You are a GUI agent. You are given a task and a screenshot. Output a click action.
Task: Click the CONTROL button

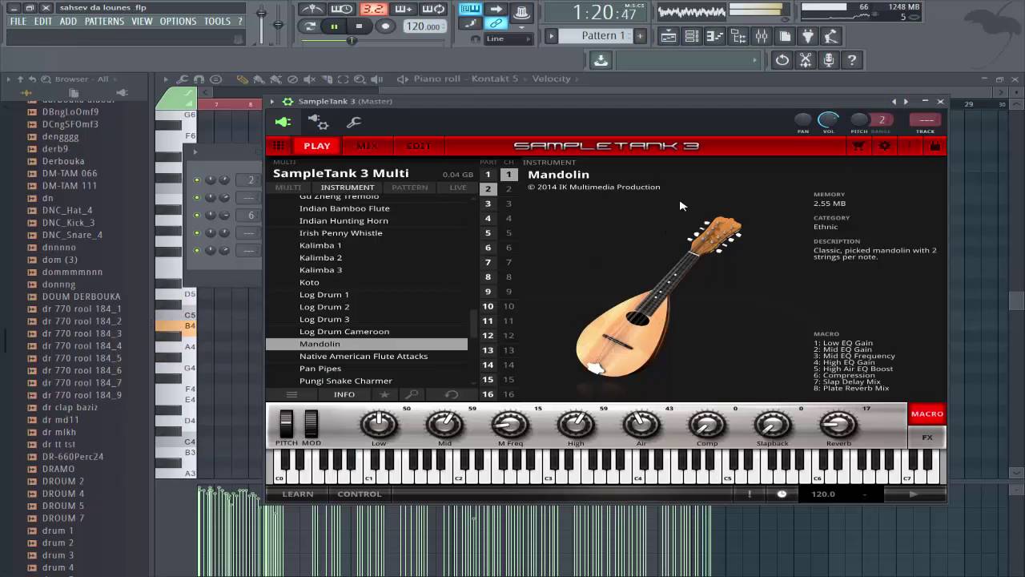(360, 494)
